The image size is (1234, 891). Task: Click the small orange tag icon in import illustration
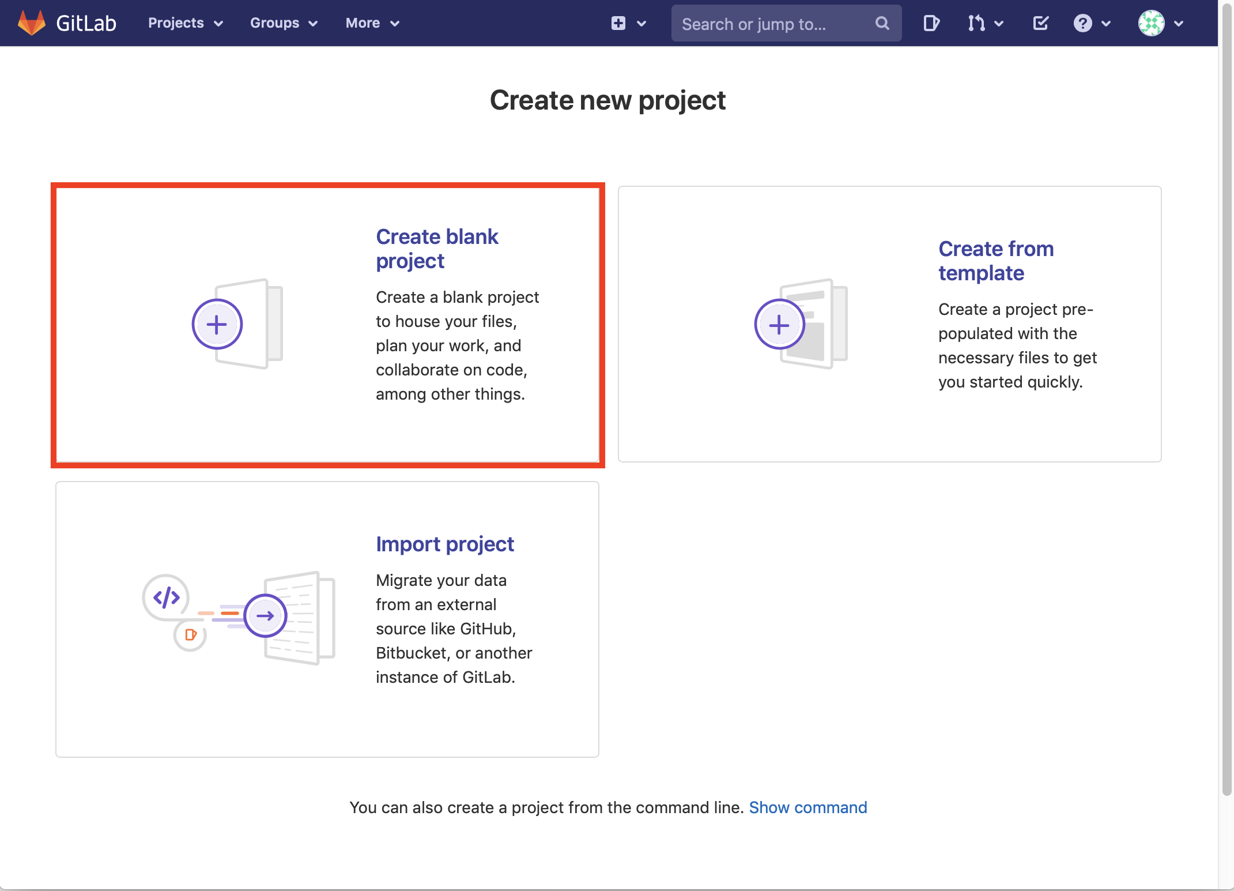click(x=190, y=635)
